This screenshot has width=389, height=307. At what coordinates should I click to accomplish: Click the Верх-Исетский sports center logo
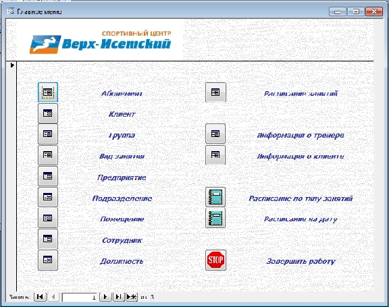pos(100,43)
